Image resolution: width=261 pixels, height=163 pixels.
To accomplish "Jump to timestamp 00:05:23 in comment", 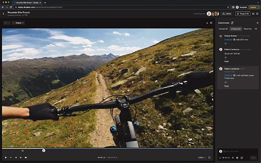I will [228, 75].
